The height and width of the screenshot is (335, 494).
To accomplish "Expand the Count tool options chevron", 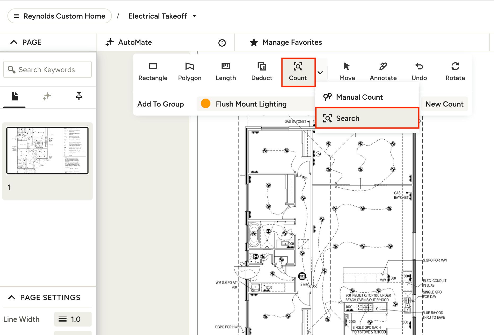I will point(320,73).
